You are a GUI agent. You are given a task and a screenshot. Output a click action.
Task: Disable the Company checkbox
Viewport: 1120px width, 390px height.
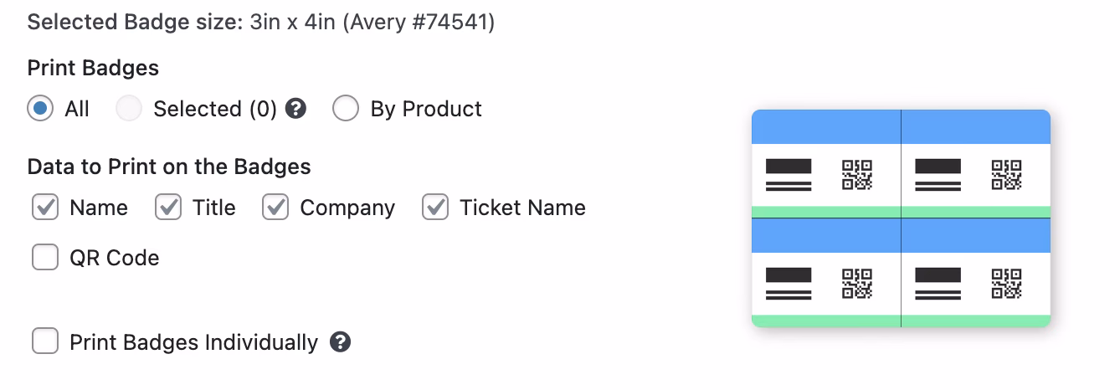tap(275, 208)
